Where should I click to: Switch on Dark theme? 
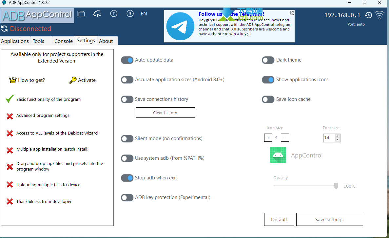click(268, 60)
